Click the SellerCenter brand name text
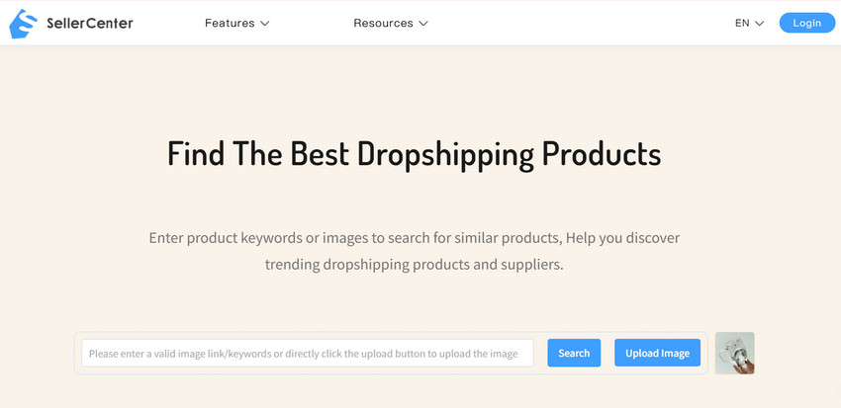Viewport: 841px width, 408px height. point(90,23)
